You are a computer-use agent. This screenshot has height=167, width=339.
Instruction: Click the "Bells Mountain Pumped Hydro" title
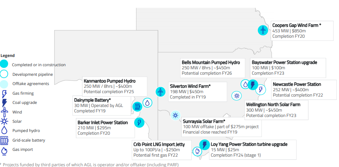pyautogui.click(x=211, y=63)
